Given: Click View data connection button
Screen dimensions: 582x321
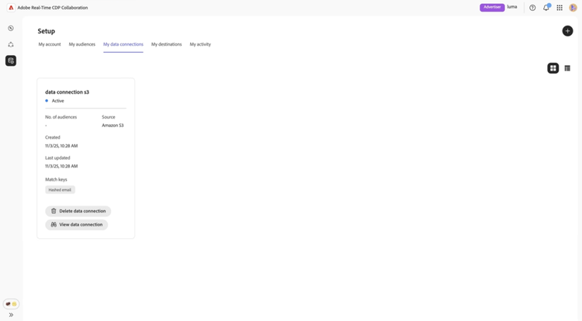Looking at the screenshot, I should pyautogui.click(x=77, y=225).
